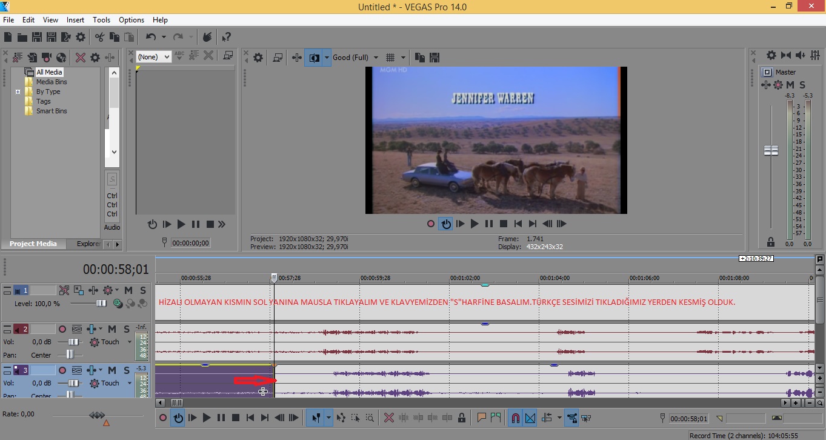Solo video track 1
This screenshot has width=826, height=440.
142,290
